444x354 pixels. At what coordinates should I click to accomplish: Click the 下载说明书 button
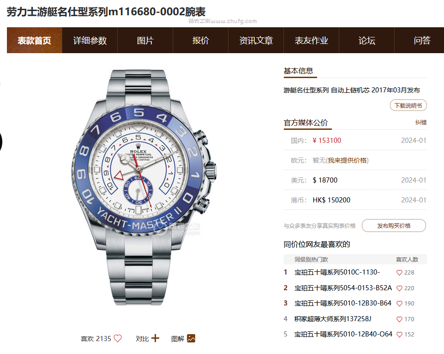coord(408,105)
